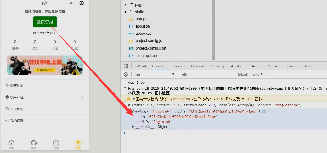
Task: Click the 粉丝 count of 0
Action: [x=75, y=42]
